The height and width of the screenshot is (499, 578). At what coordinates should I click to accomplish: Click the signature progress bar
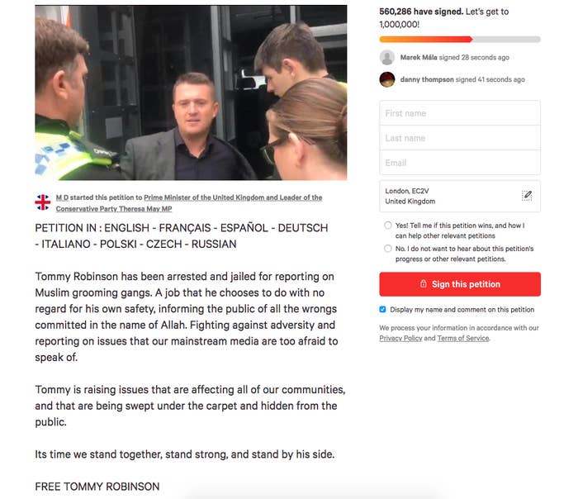pyautogui.click(x=460, y=39)
